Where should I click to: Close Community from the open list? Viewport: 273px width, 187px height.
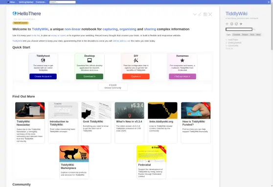pyautogui.click(x=227, y=46)
